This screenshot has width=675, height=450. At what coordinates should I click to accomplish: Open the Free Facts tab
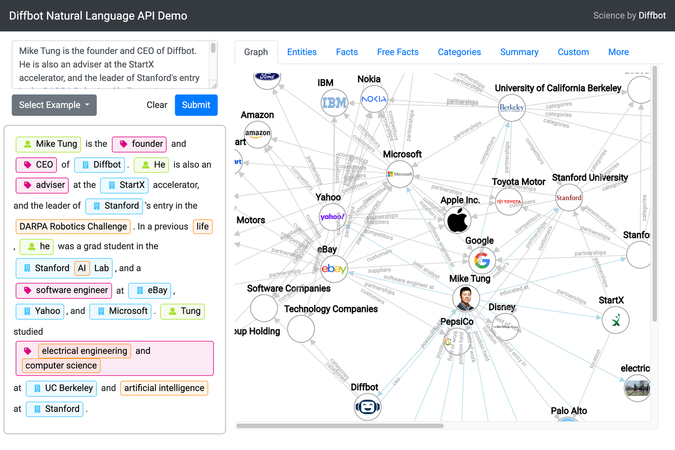pos(398,52)
